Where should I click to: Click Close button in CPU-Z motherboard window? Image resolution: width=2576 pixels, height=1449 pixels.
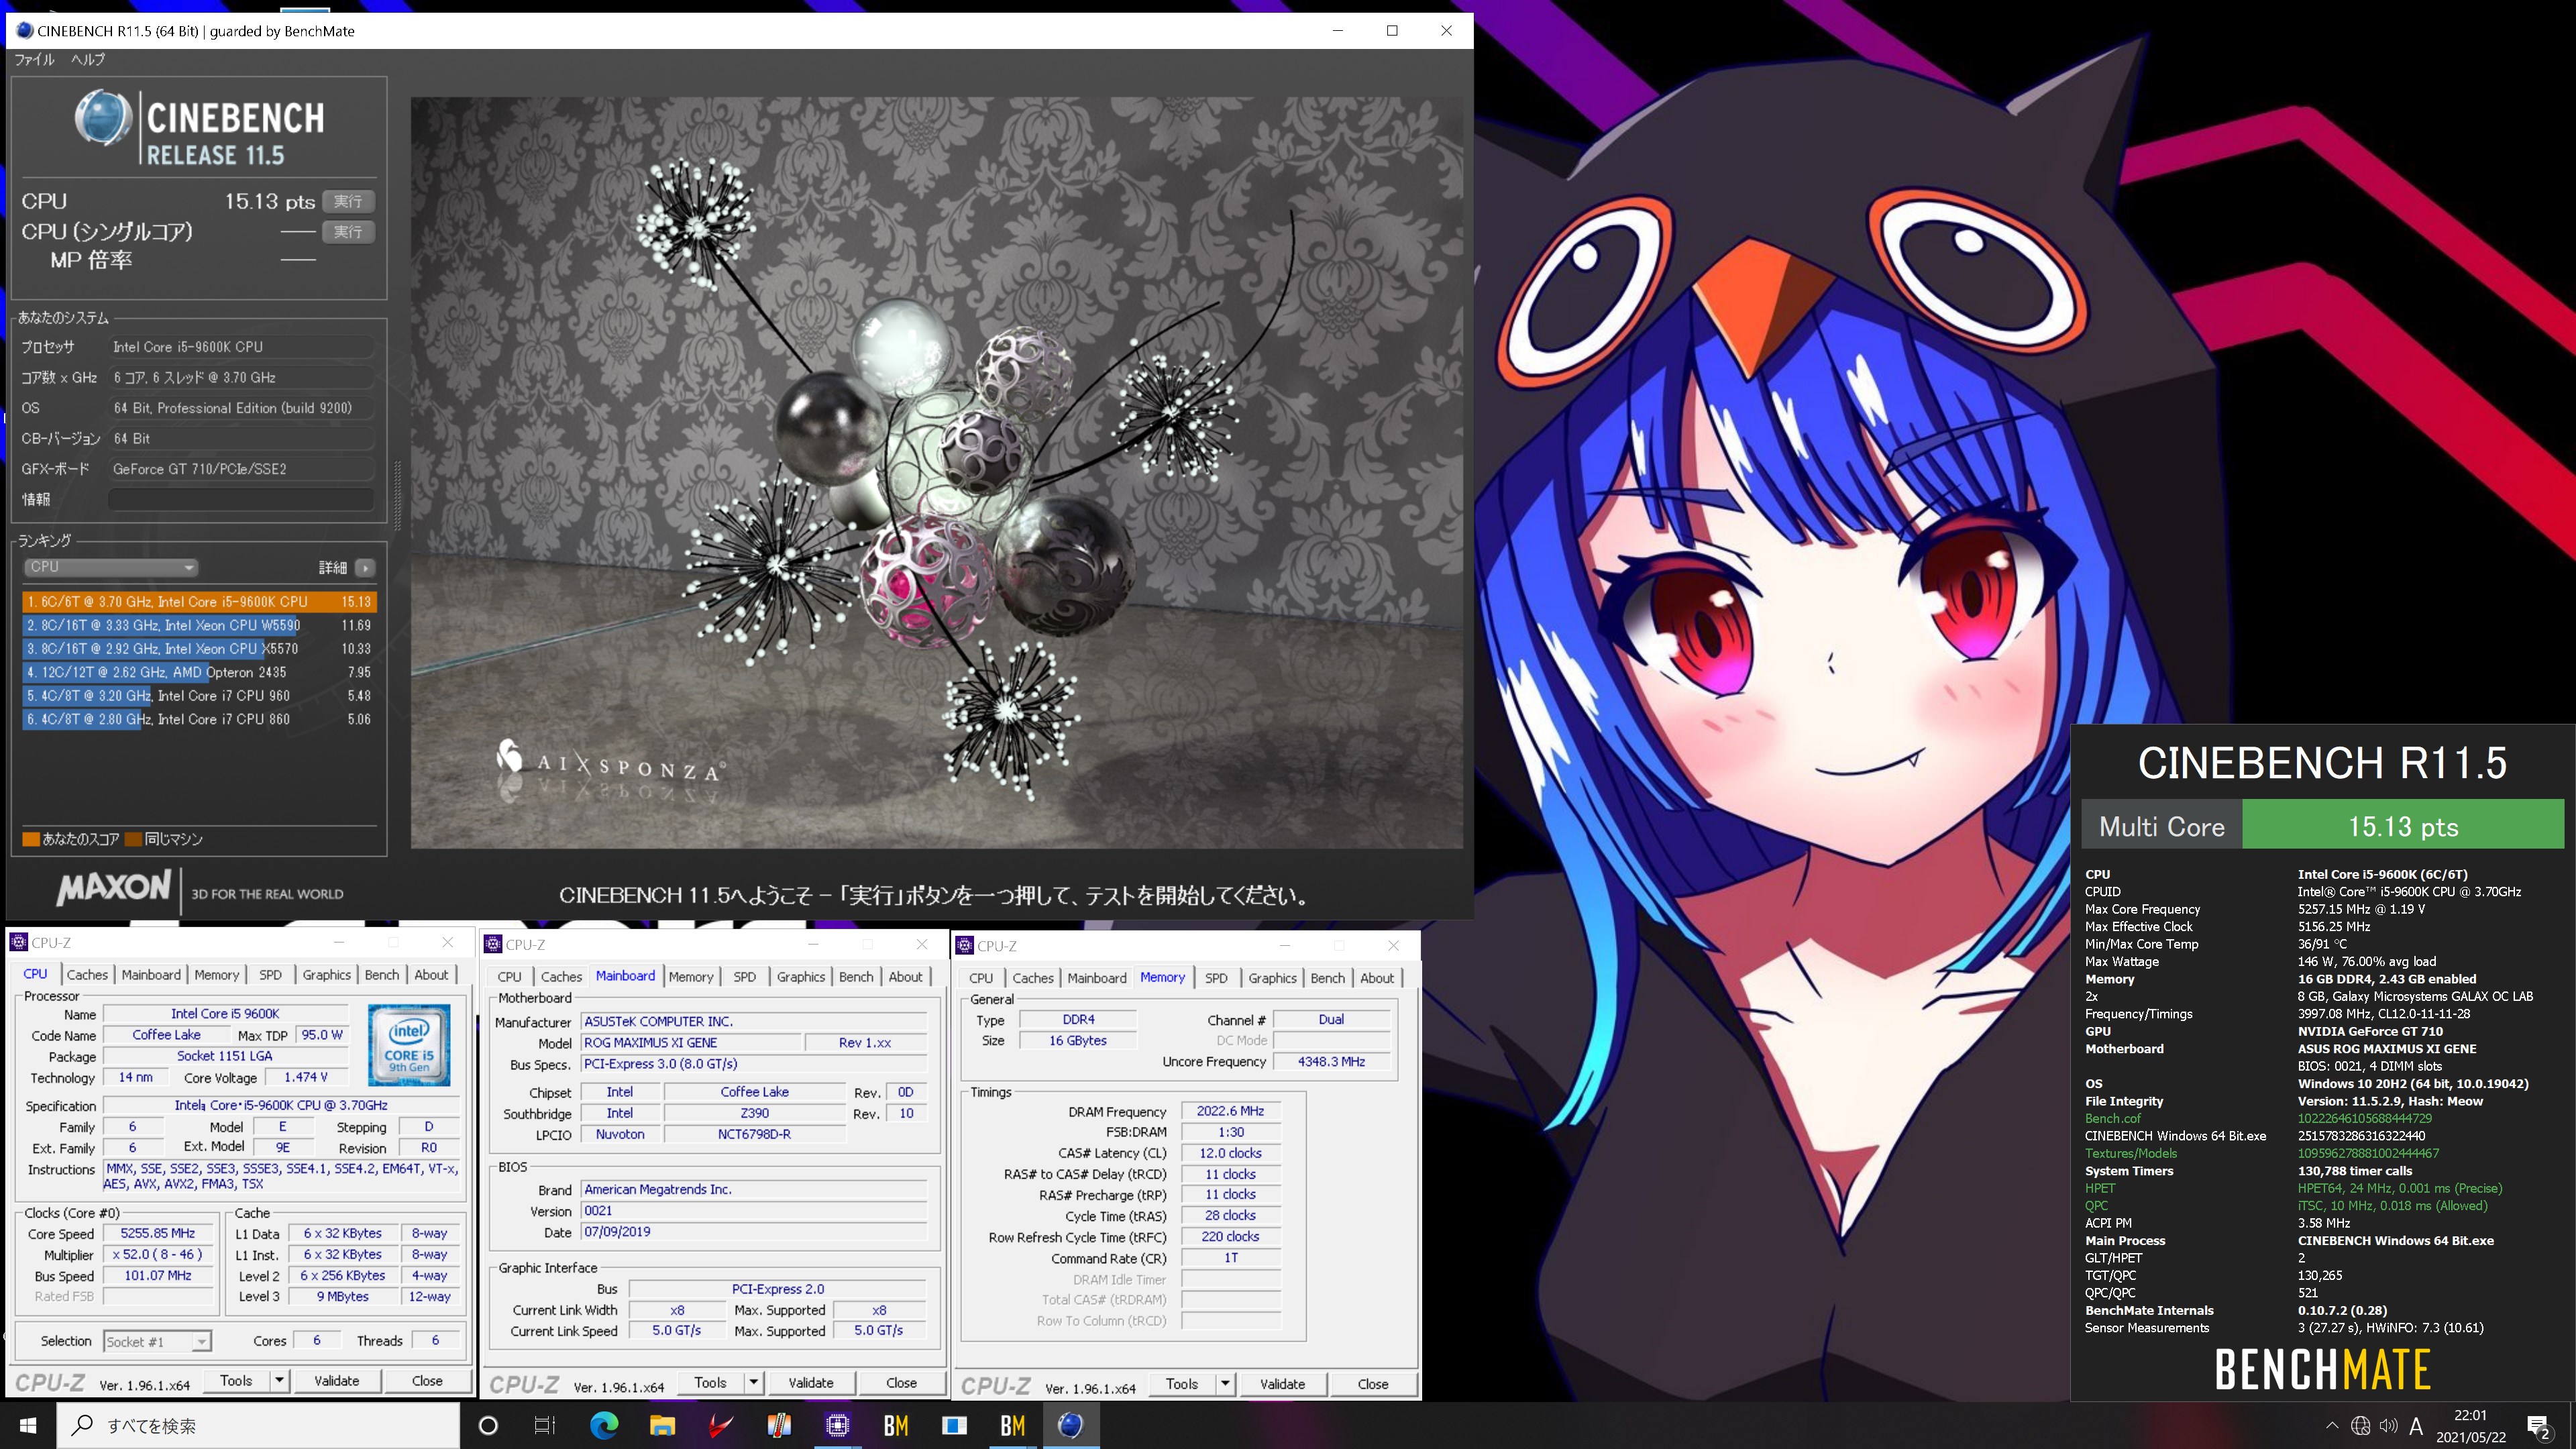[901, 1383]
